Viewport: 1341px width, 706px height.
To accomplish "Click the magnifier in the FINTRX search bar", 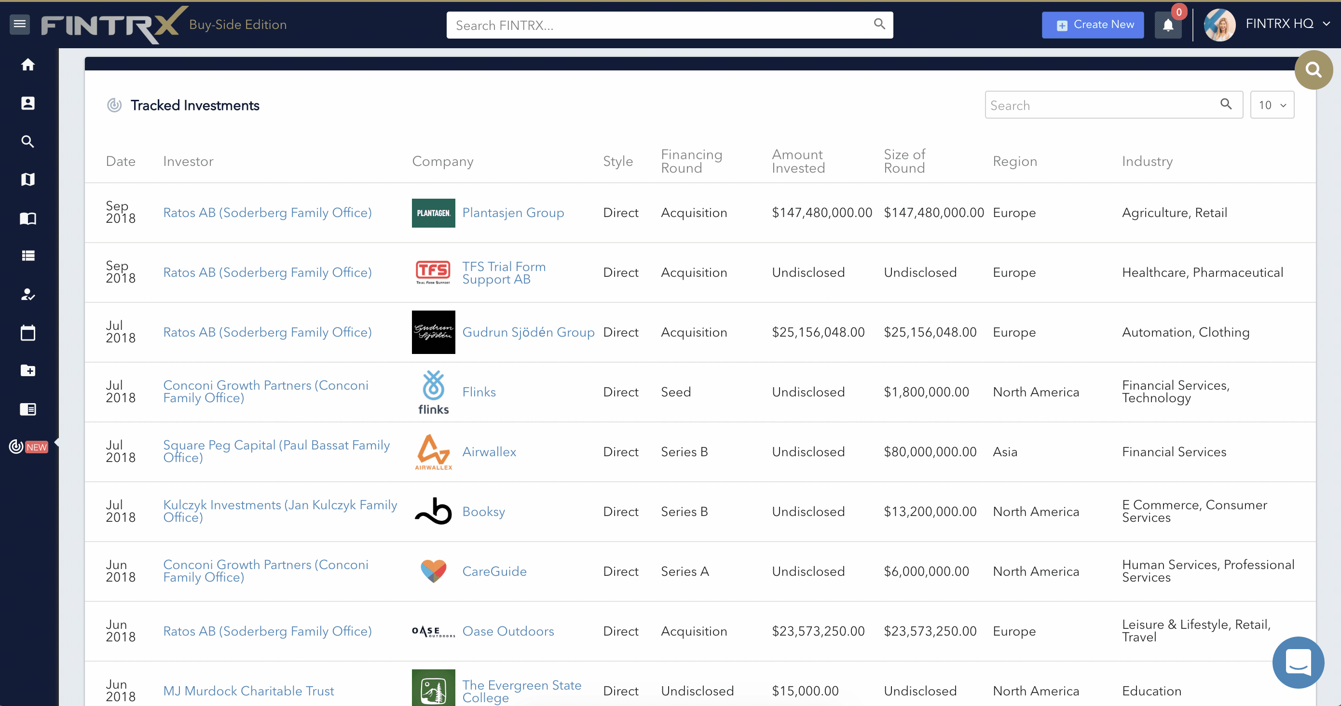I will (879, 25).
